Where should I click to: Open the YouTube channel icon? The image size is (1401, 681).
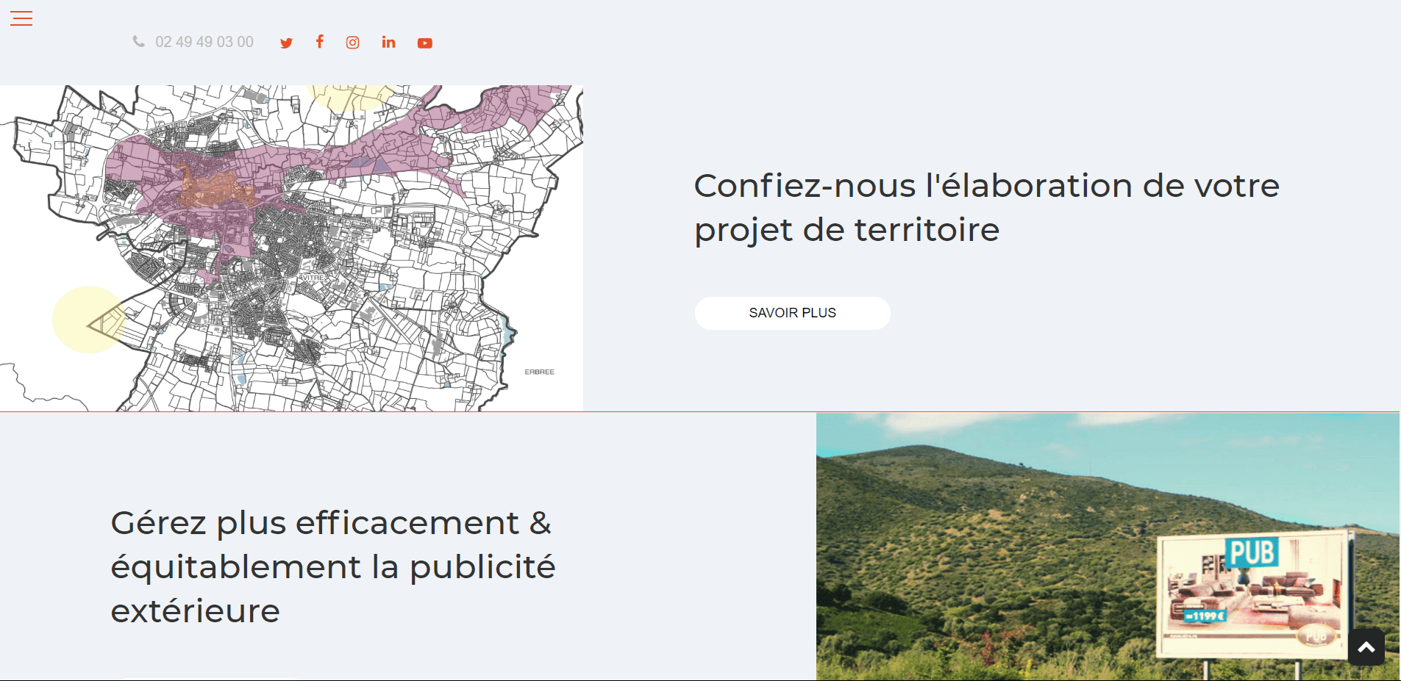tap(425, 43)
